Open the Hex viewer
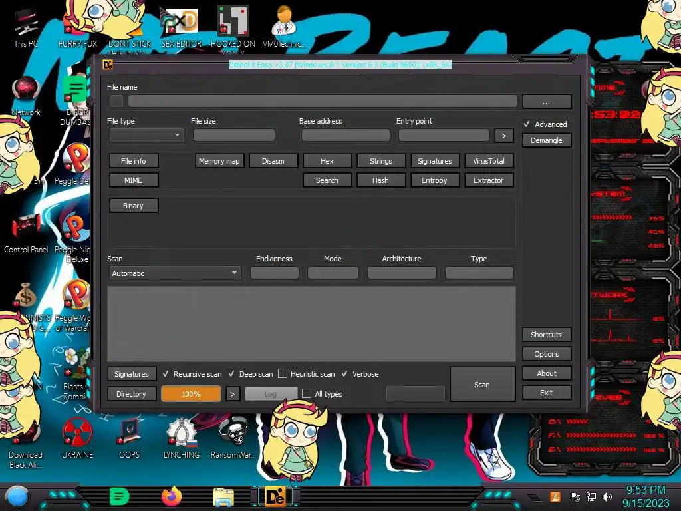This screenshot has width=681, height=511. coord(327,161)
